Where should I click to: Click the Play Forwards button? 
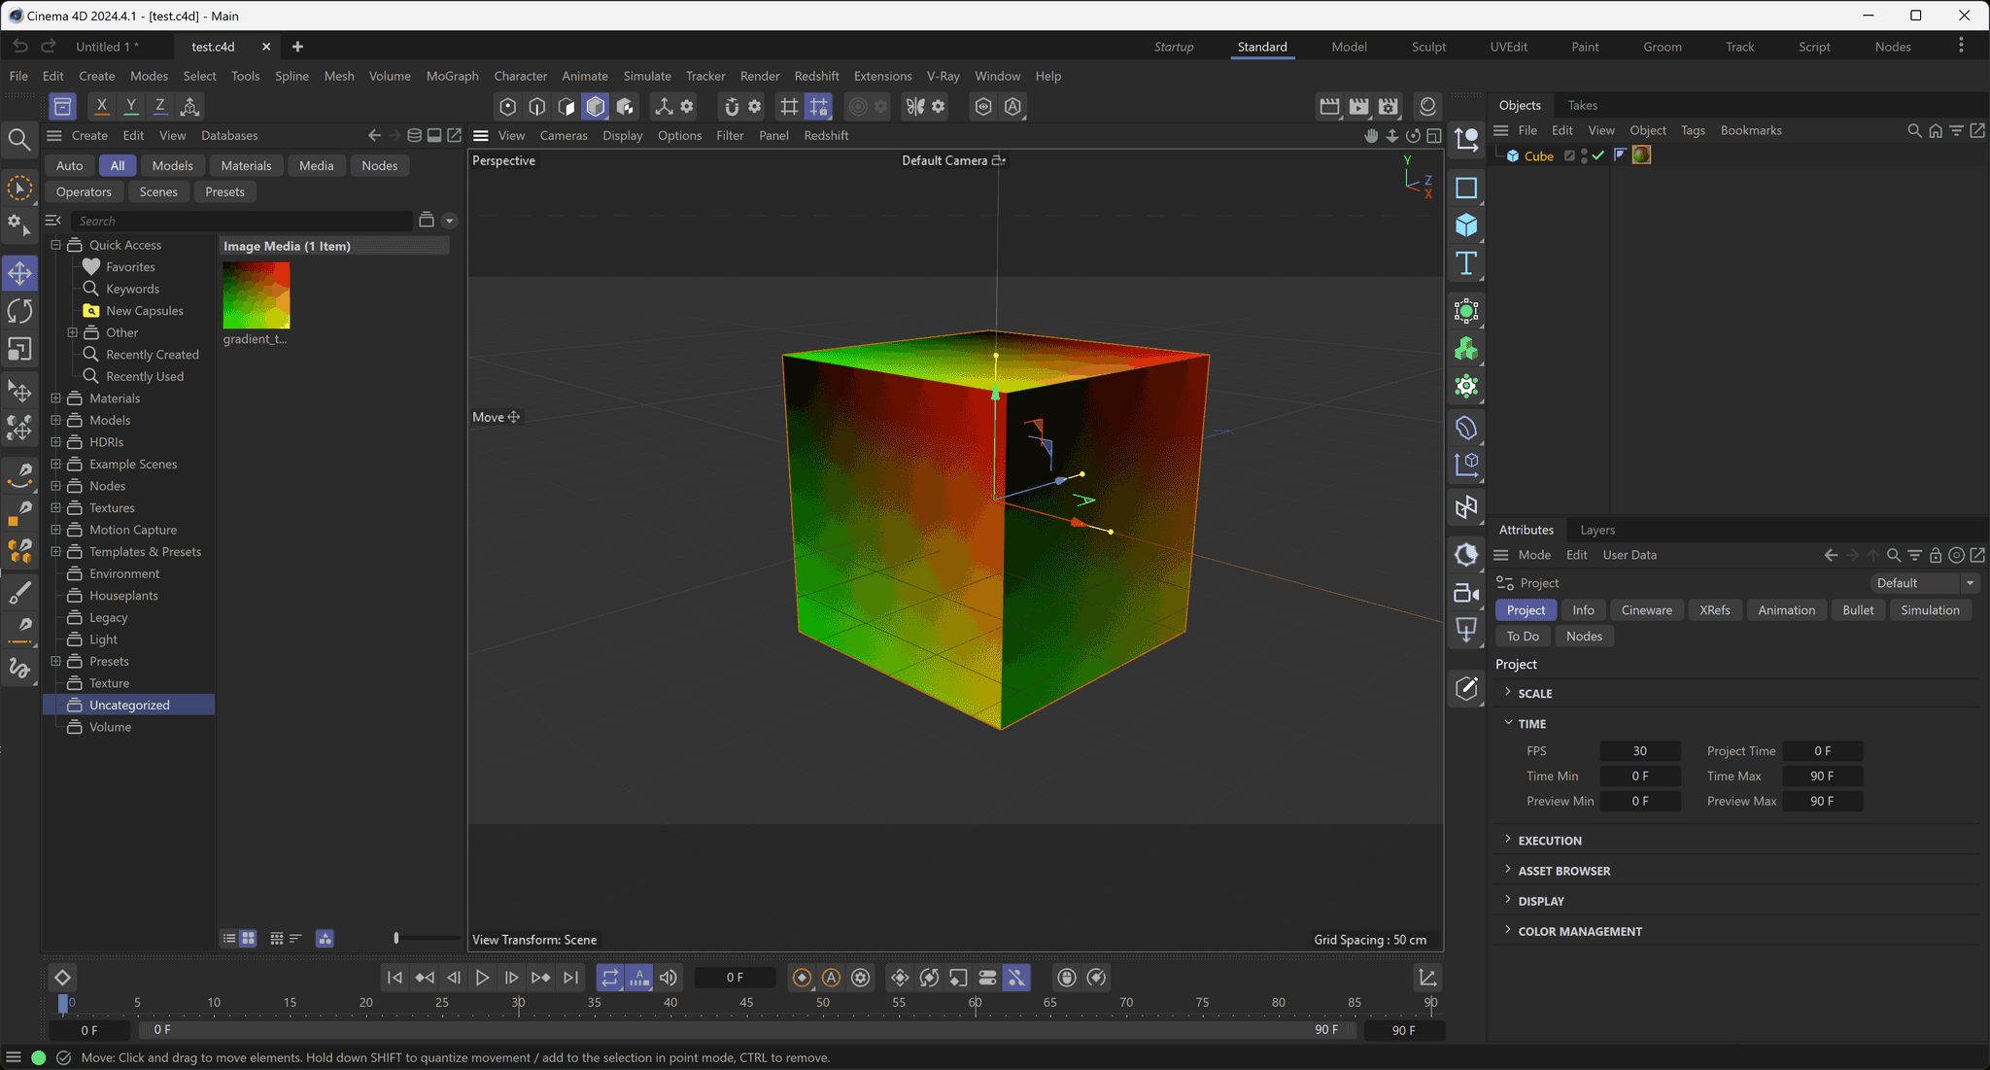[x=482, y=978]
